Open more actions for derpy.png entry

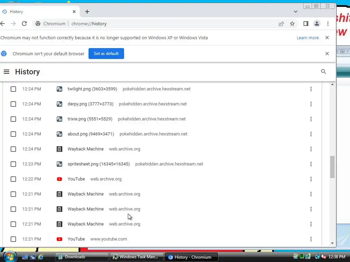(x=311, y=104)
